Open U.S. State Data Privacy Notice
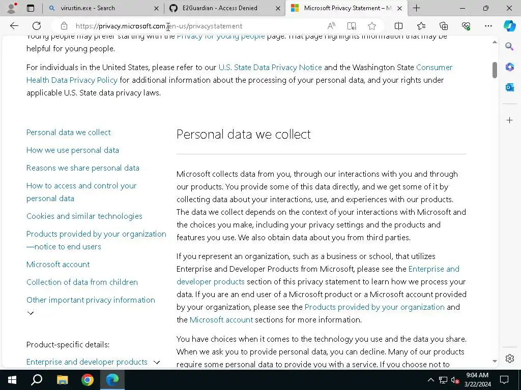Image resolution: width=521 pixels, height=390 pixels. pos(270,68)
